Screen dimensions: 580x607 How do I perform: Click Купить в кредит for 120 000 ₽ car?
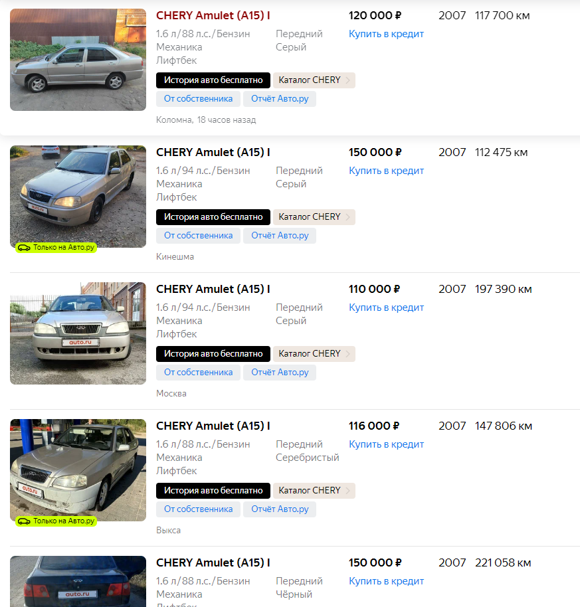(x=386, y=34)
